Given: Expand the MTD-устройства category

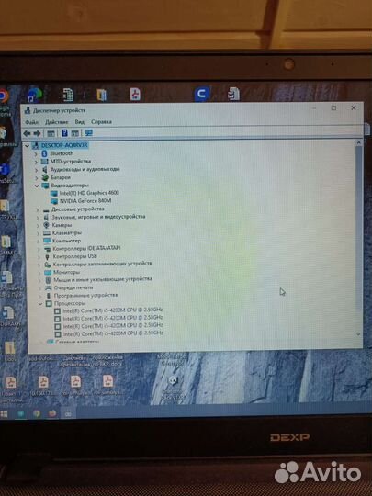Looking at the screenshot, I should click(x=36, y=162).
